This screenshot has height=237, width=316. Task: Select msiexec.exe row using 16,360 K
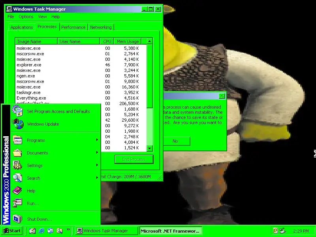coord(81,87)
